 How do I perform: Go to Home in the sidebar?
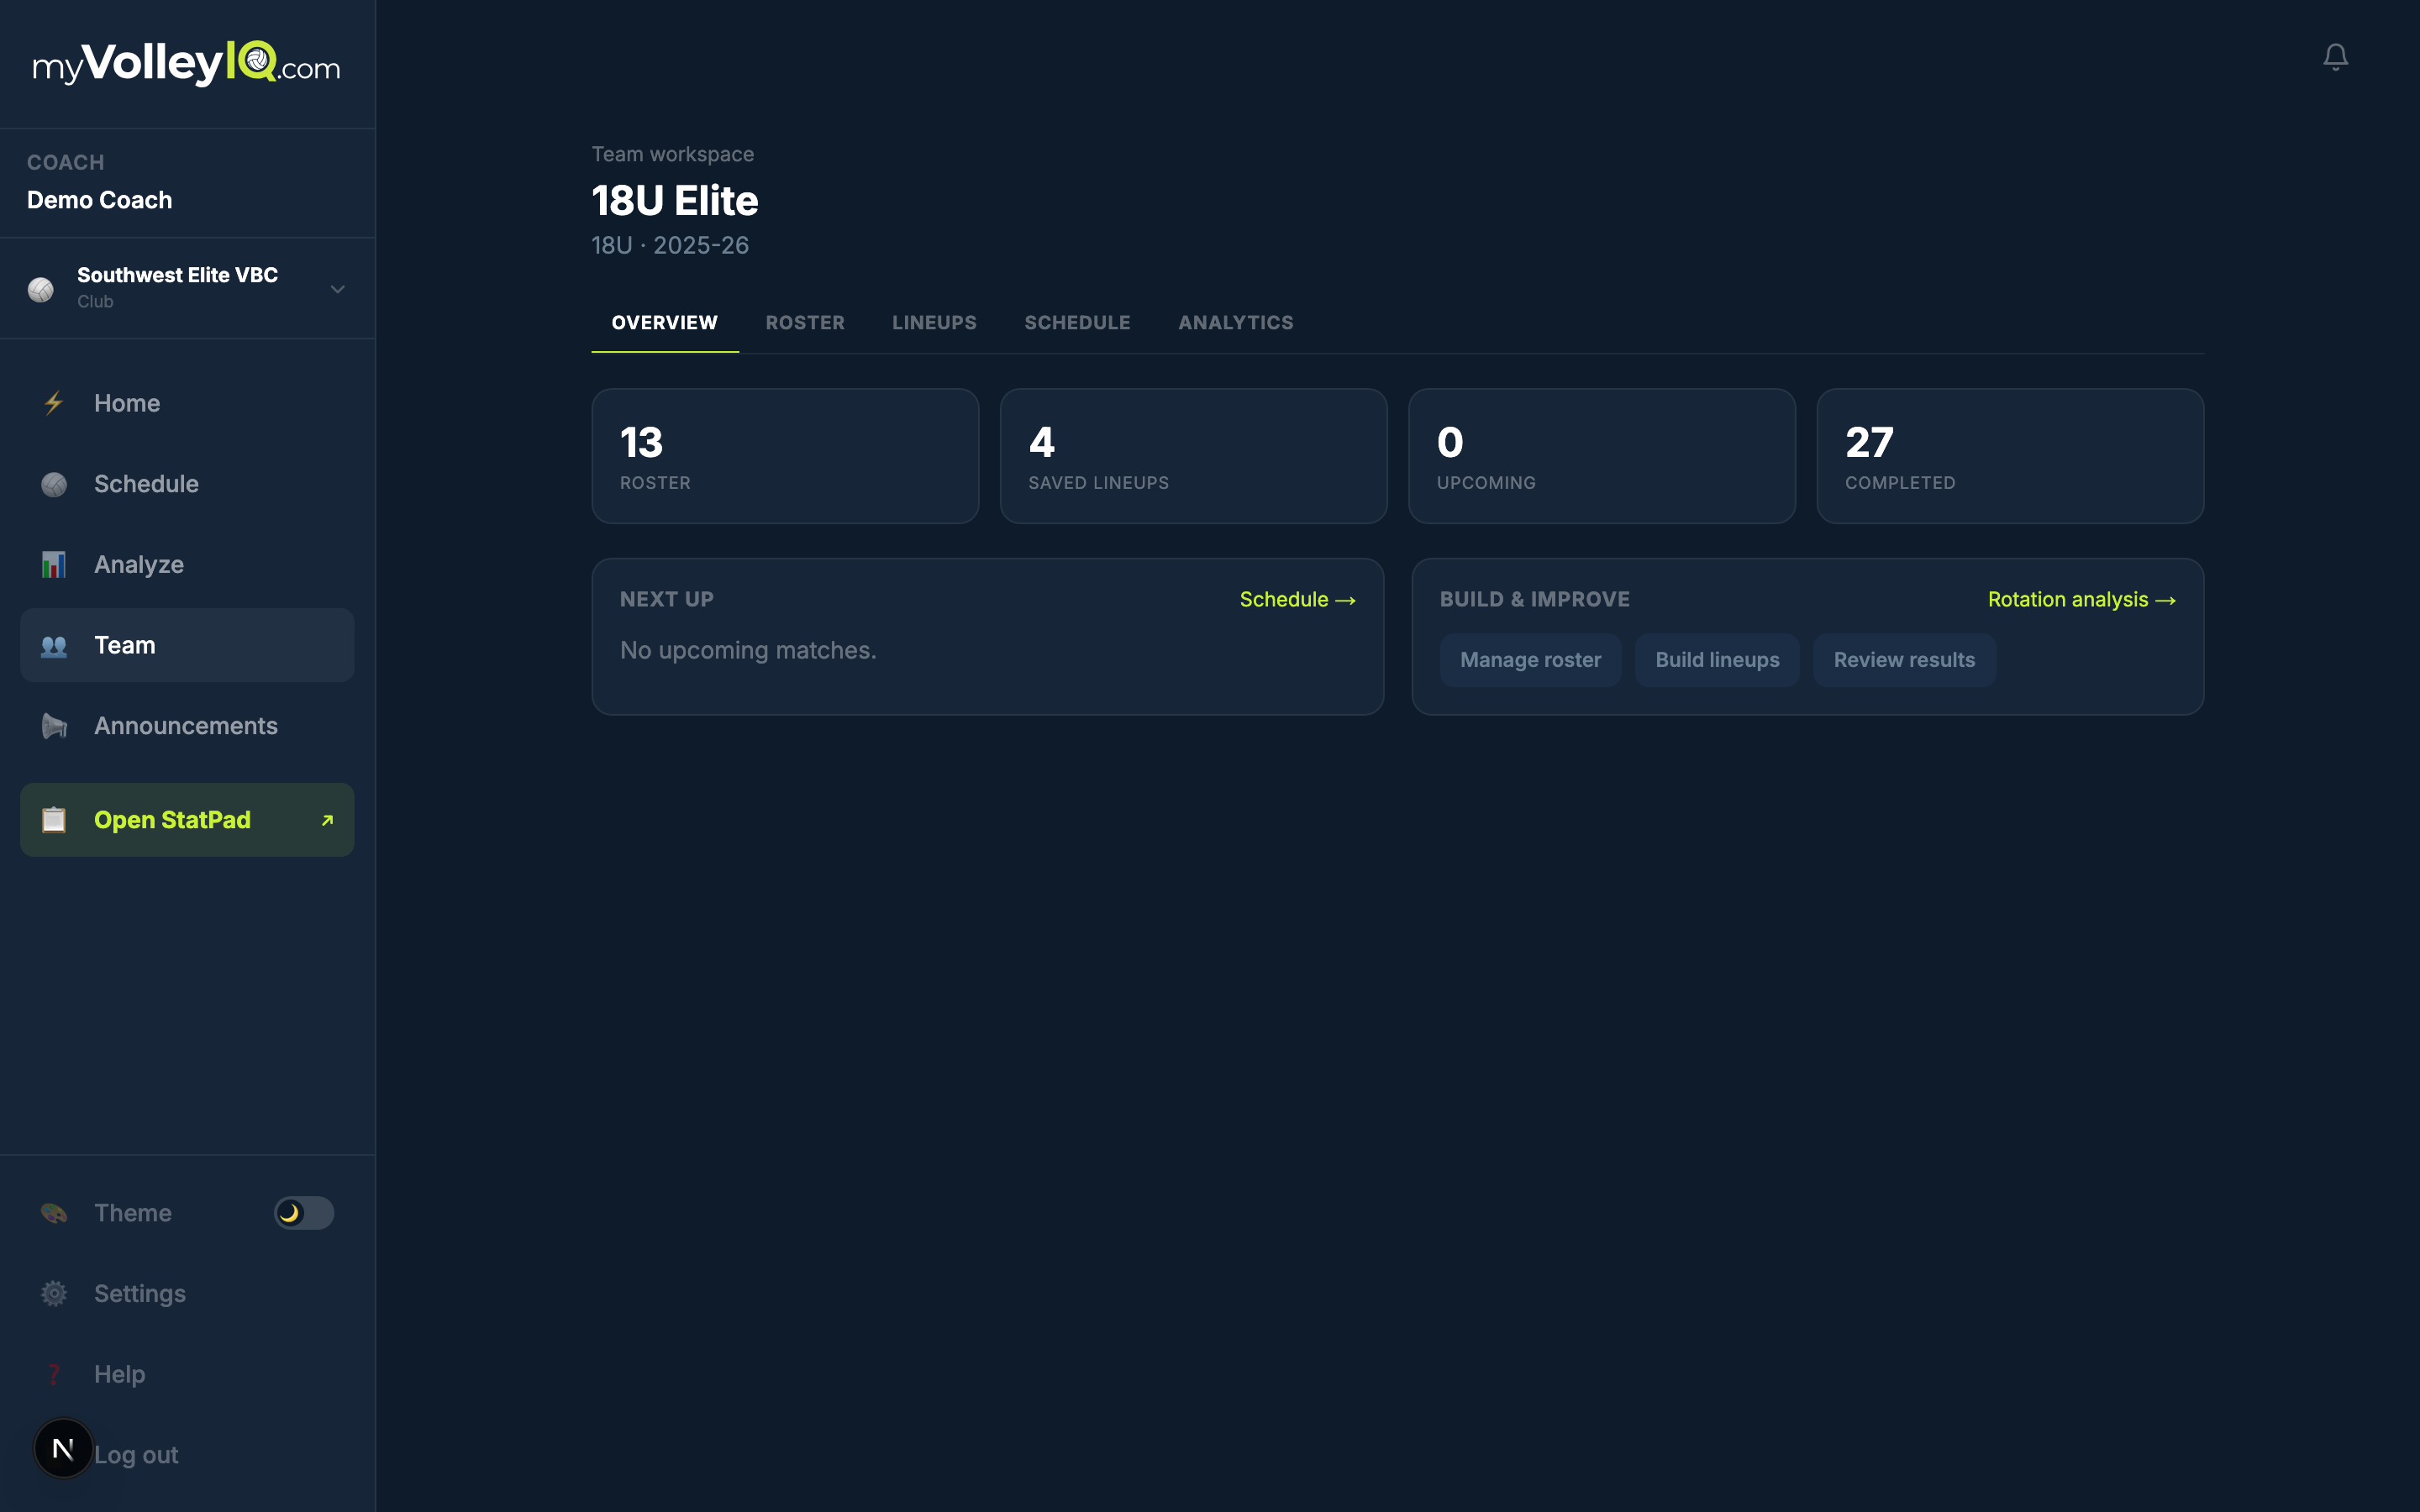tap(187, 403)
